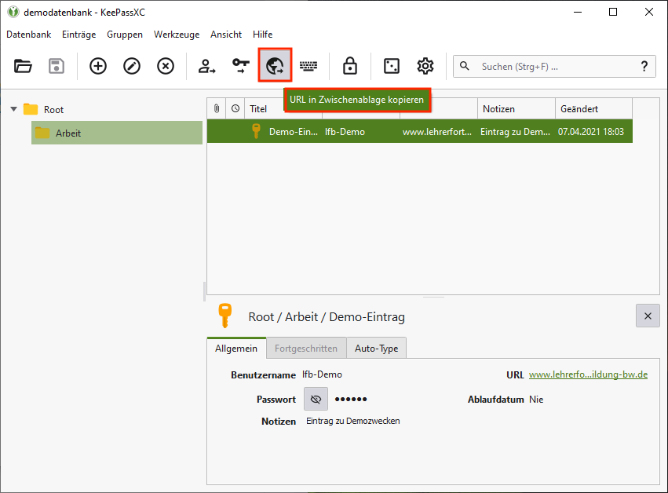Delete entry using the X circle icon
The height and width of the screenshot is (493, 668).
(166, 66)
